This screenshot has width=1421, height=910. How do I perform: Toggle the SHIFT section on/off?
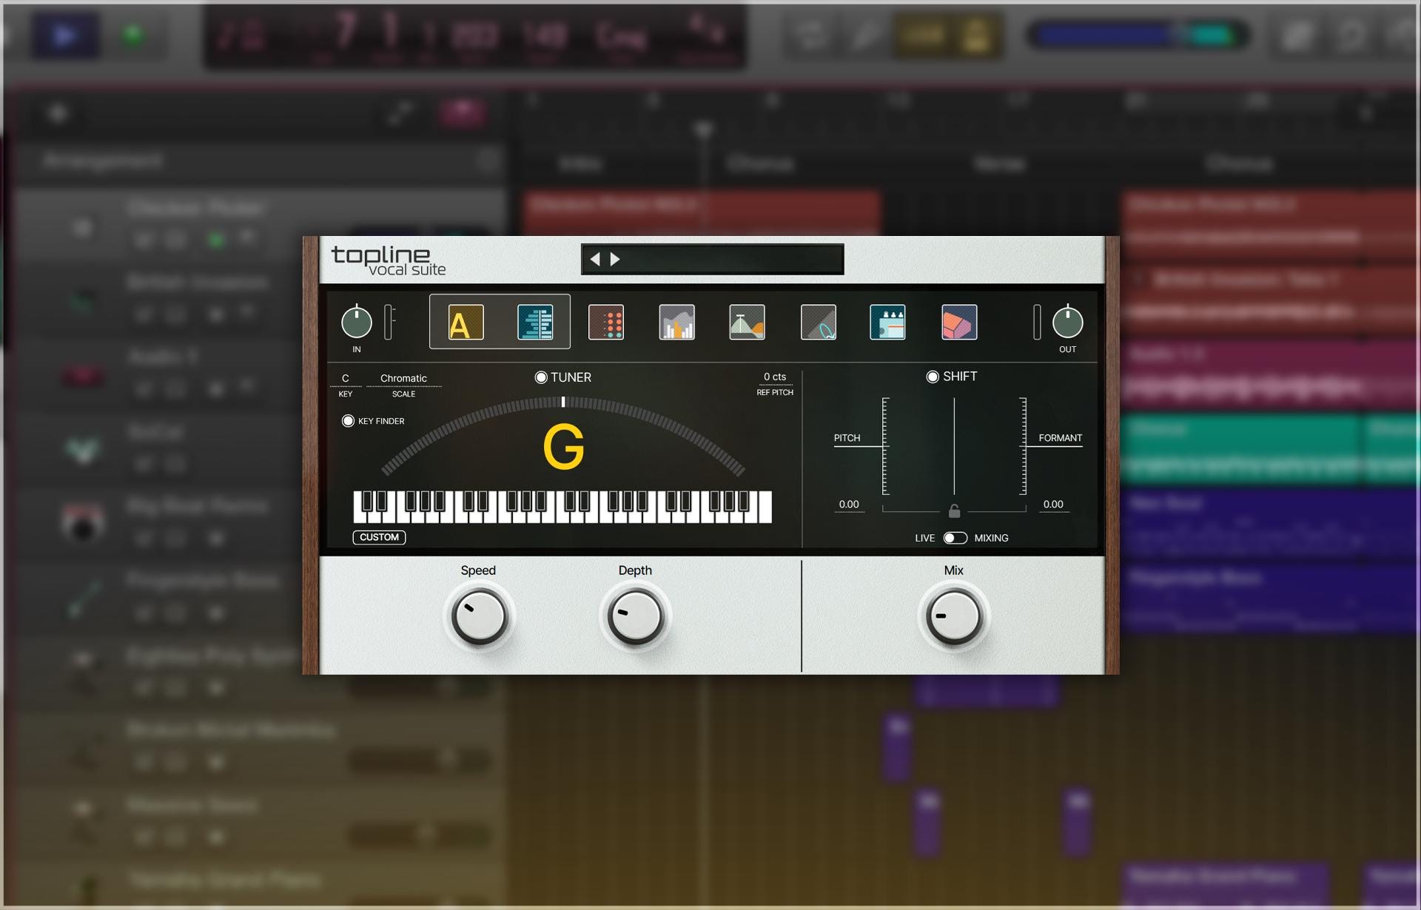click(x=933, y=377)
